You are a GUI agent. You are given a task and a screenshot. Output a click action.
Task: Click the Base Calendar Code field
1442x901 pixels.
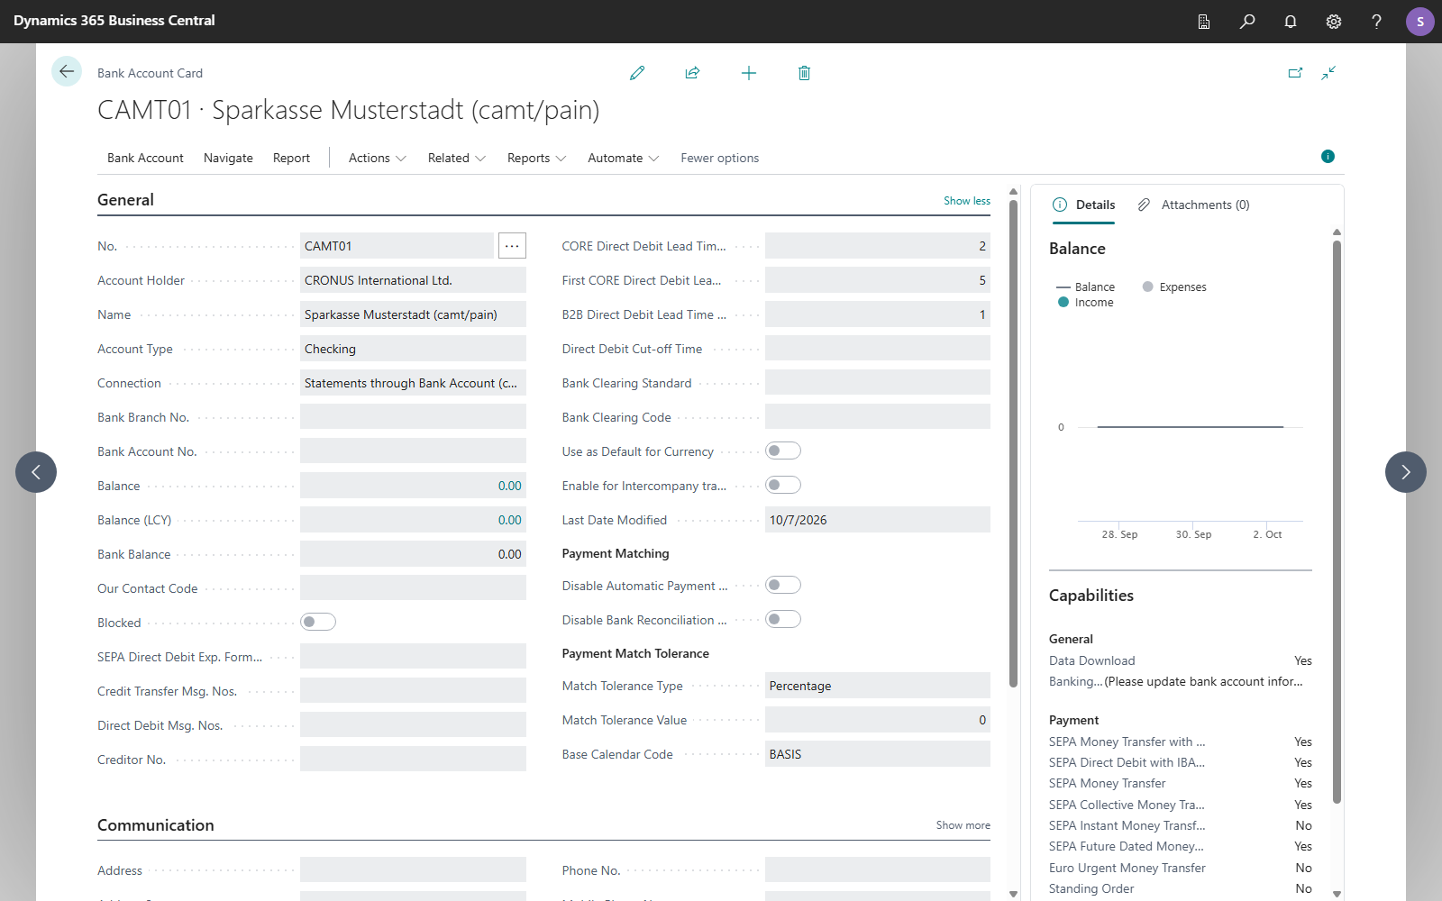coord(877,754)
